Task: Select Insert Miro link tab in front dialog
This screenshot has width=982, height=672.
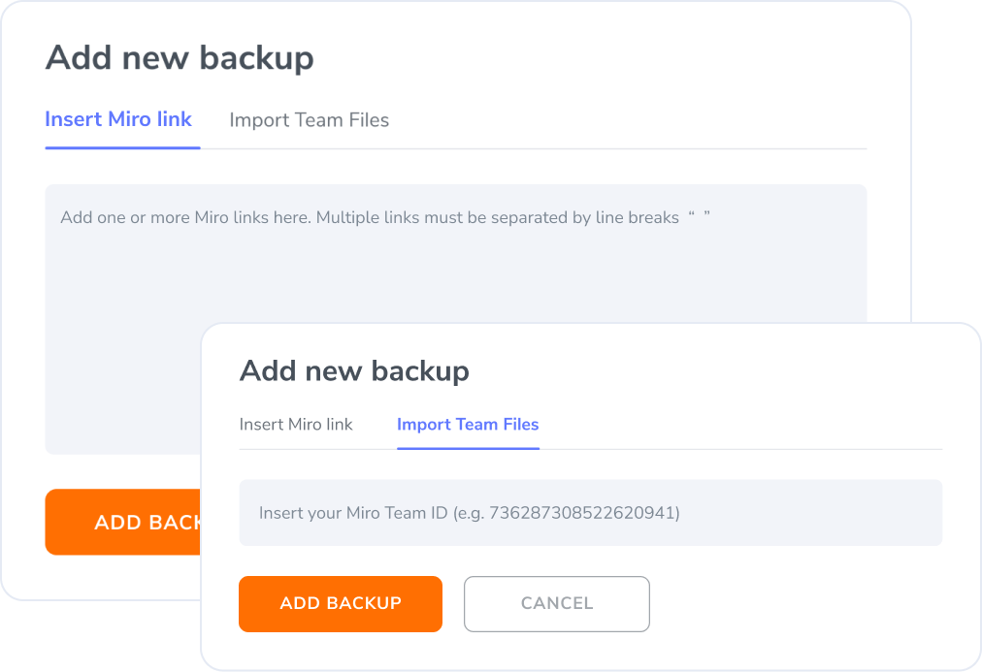Action: tap(296, 425)
